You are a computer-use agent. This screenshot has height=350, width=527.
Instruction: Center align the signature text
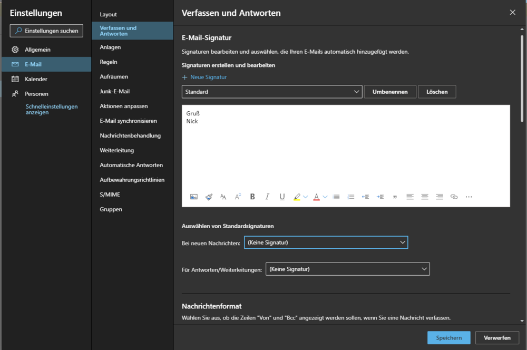pyautogui.click(x=425, y=197)
